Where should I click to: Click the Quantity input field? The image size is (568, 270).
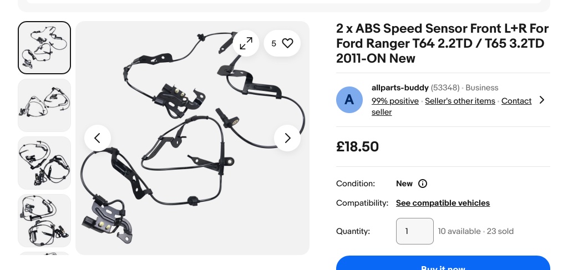414,231
